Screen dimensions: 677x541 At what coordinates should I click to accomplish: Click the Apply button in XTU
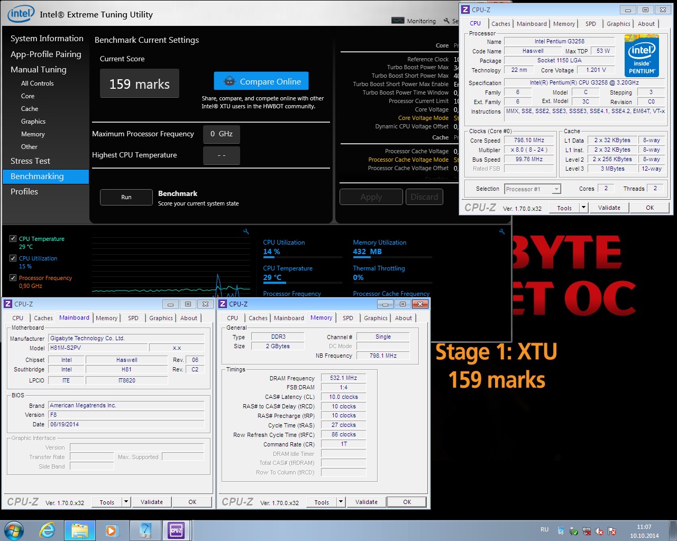tap(371, 197)
